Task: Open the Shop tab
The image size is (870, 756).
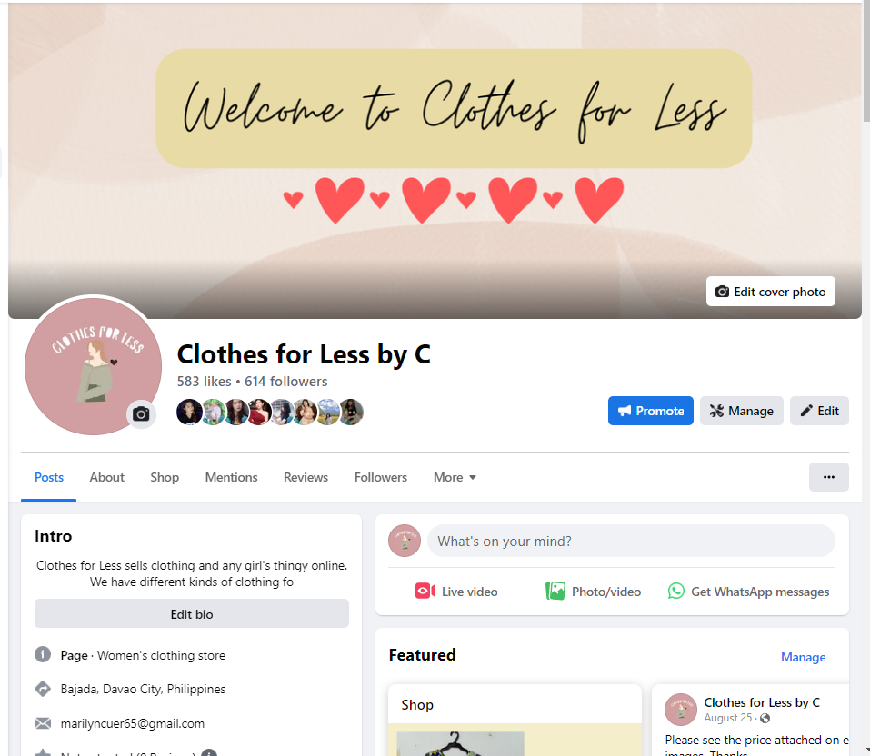Action: coord(165,477)
